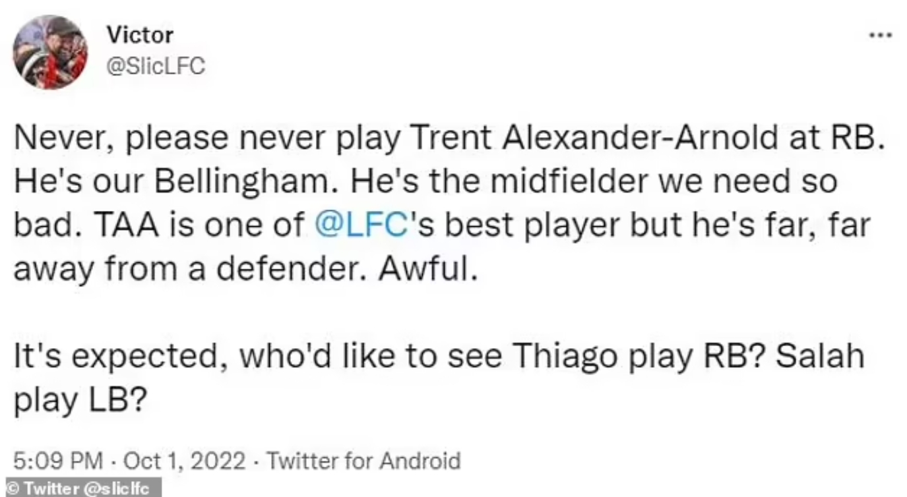Click the word Salah in the tweet
The height and width of the screenshot is (497, 907).
click(x=821, y=356)
